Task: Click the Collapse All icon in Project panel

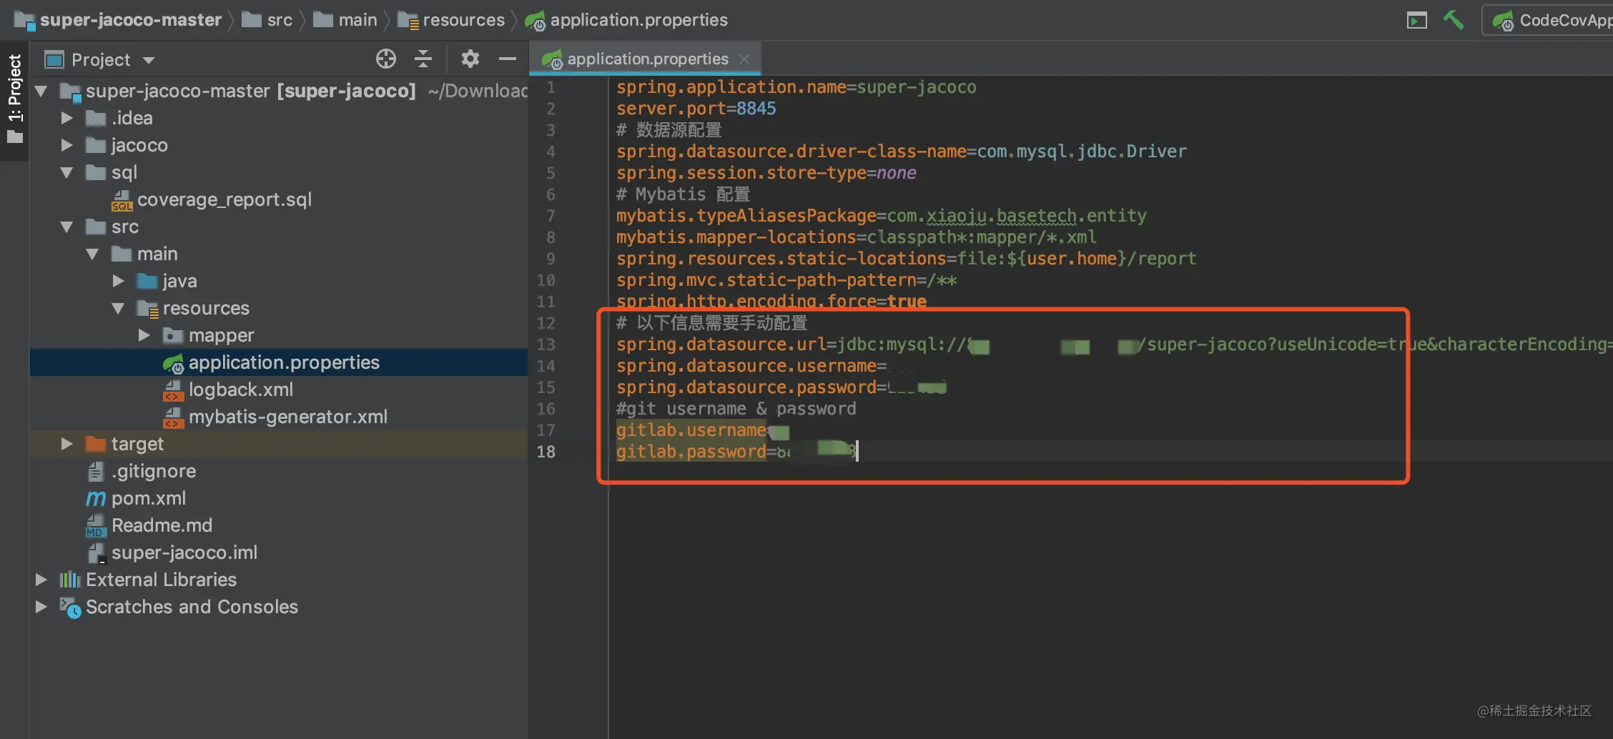Action: click(x=423, y=59)
